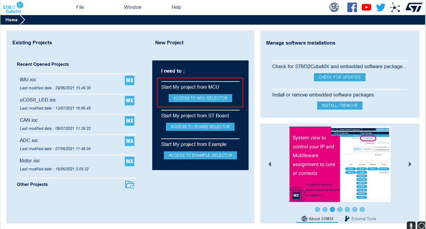Open CAN.ioc via its MX icon
The height and width of the screenshot is (229, 426).
click(x=129, y=121)
